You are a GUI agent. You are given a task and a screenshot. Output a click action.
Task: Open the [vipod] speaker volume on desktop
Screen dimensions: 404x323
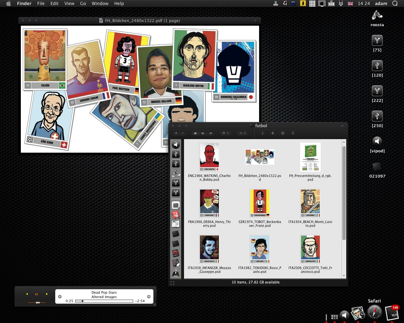click(x=377, y=141)
